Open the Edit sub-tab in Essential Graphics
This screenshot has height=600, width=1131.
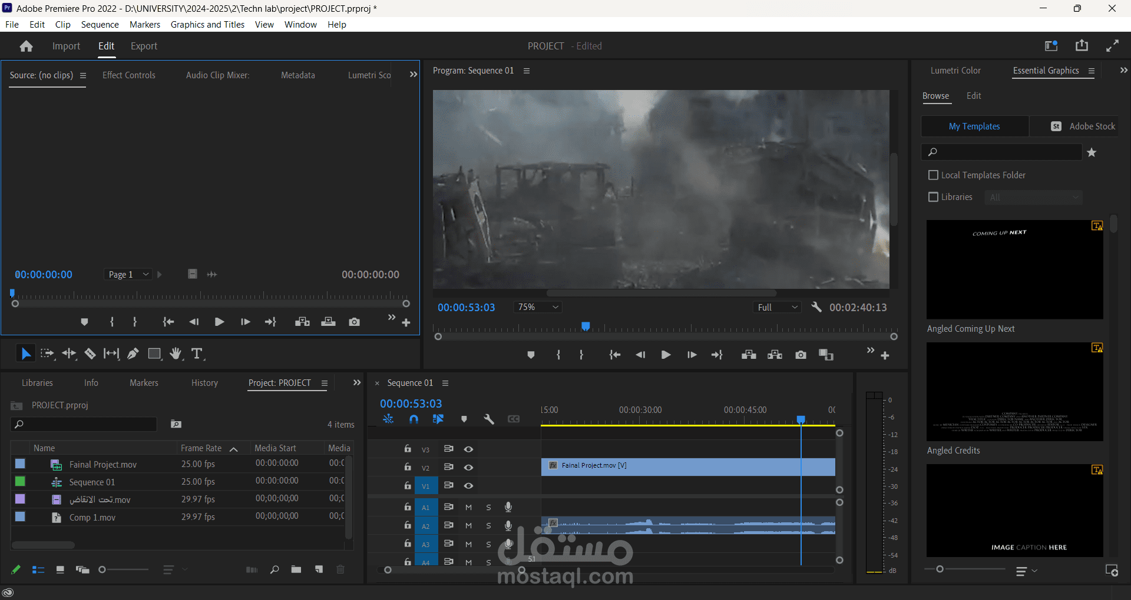tap(974, 96)
